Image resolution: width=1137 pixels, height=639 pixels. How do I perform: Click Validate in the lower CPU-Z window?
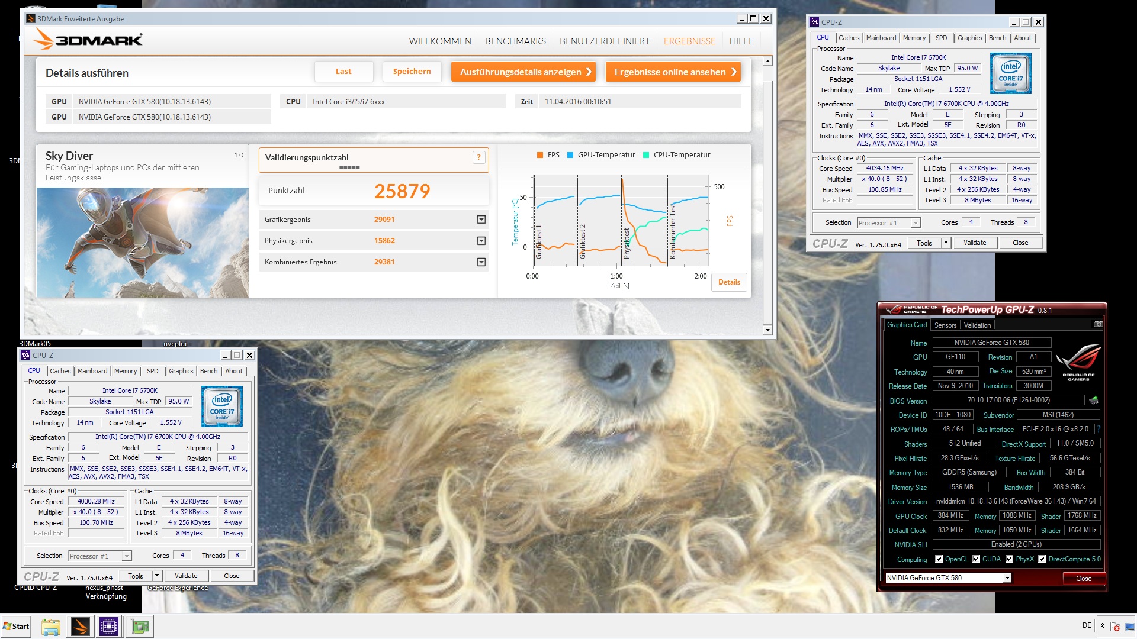click(186, 576)
